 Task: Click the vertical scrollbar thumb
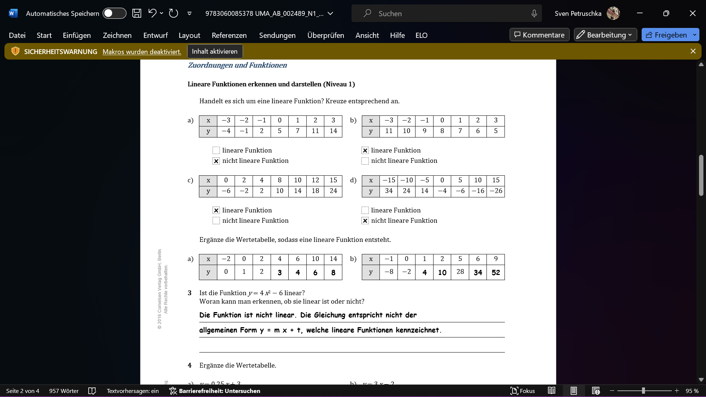(701, 175)
